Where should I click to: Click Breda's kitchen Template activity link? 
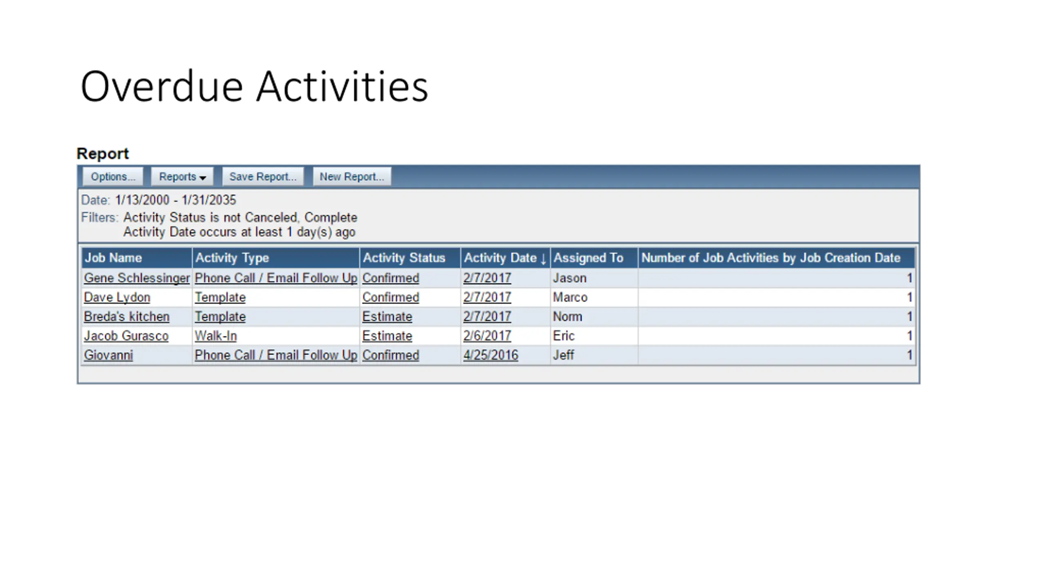point(220,316)
